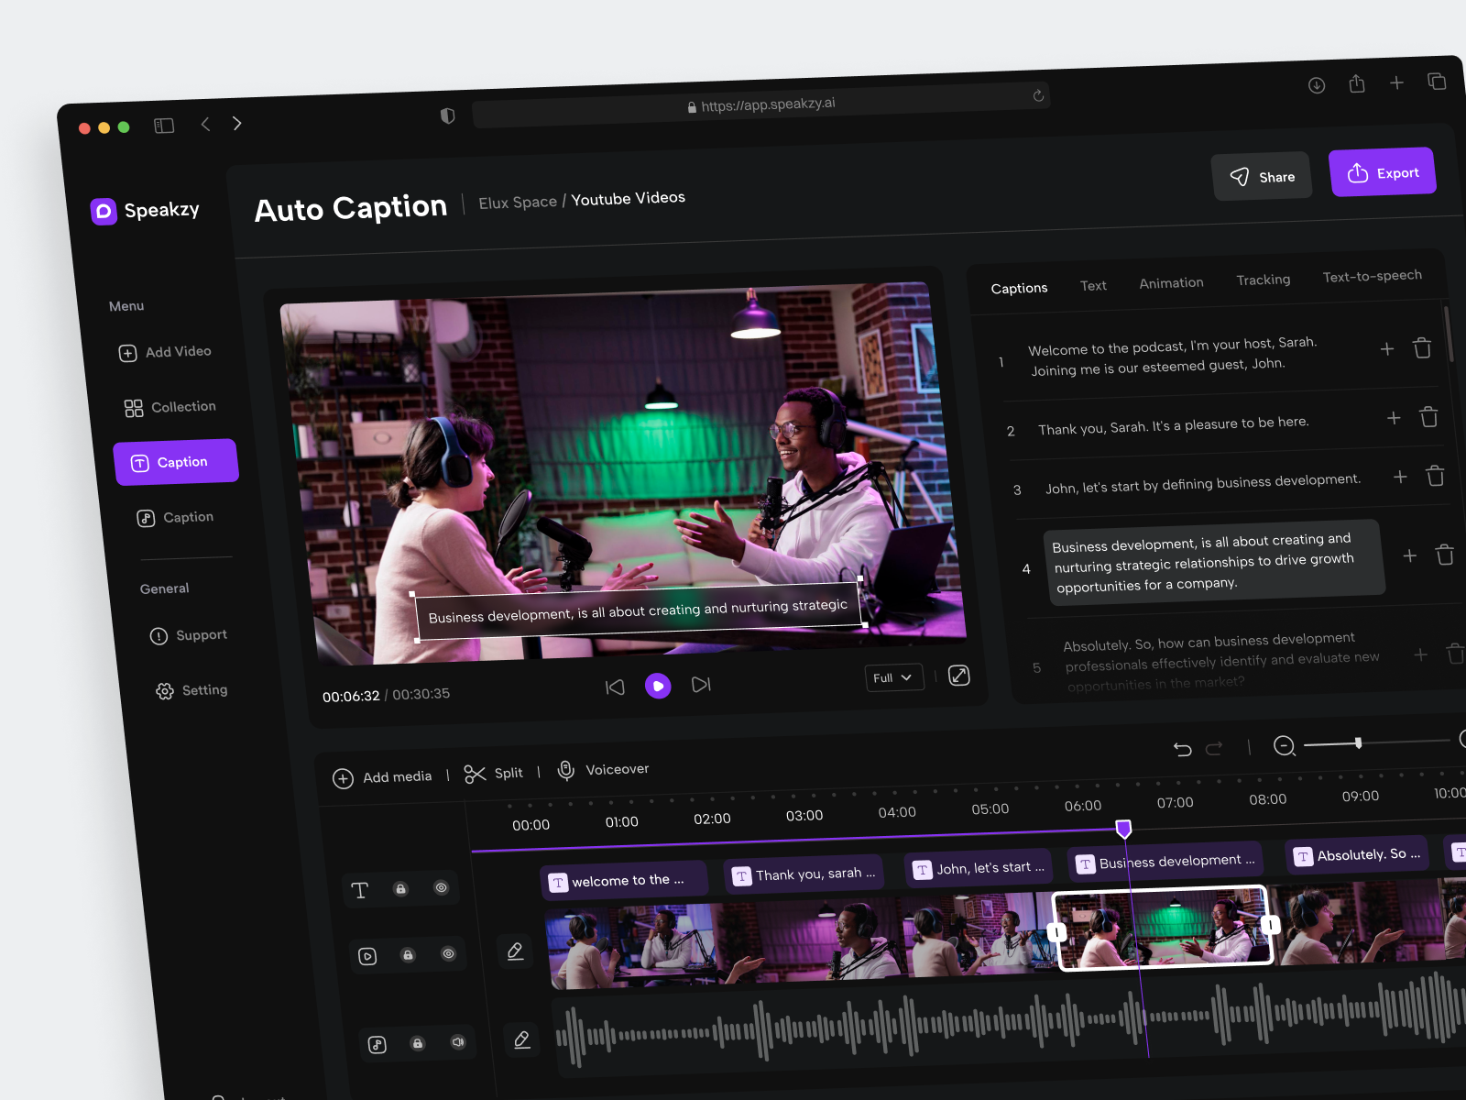Open the Voiceover microphone tool

603,769
